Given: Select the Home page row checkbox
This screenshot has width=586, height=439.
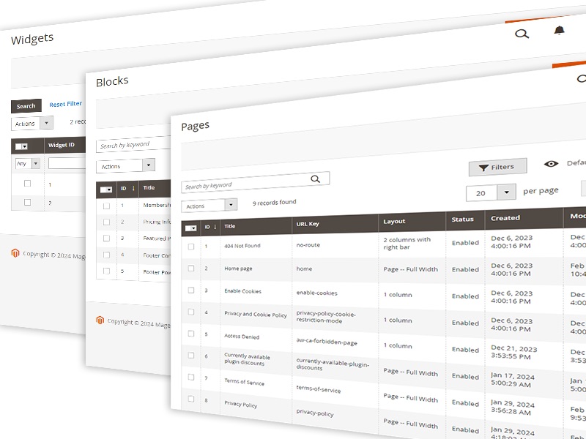Looking at the screenshot, I should tap(191, 269).
